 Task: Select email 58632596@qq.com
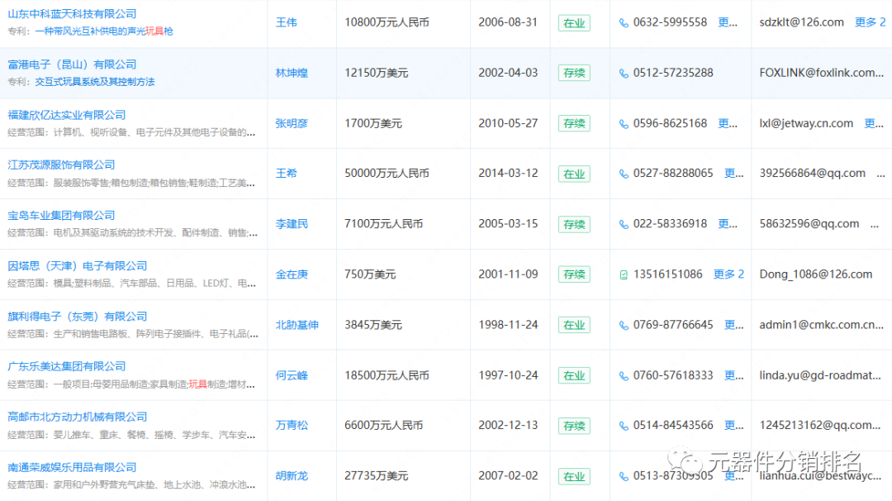click(x=809, y=224)
